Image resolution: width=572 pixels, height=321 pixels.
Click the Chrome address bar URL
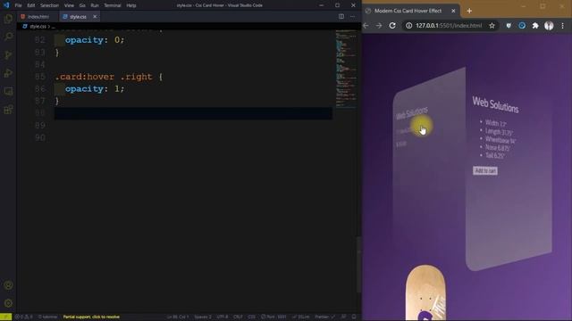(x=449, y=26)
